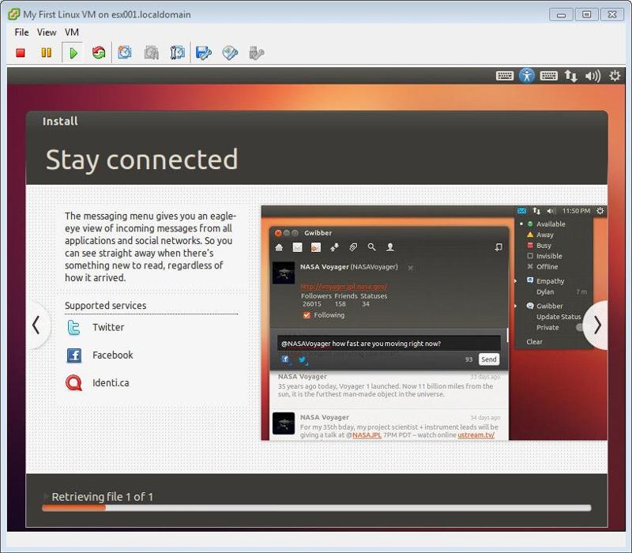Click the Retrieving file 1 of 1 status
Image resolution: width=632 pixels, height=553 pixels.
coord(103,497)
